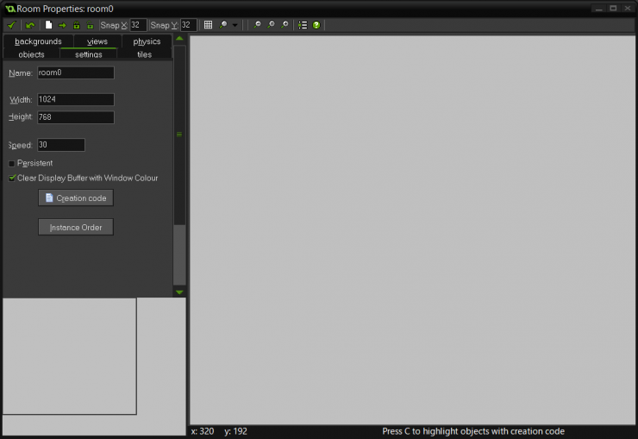Uncheck Clear Display Buffer with Window Colour
Viewport: 638px width, 439px height.
12,179
